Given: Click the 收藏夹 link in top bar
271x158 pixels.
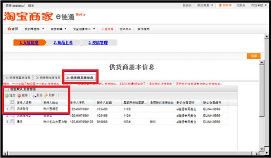Looking at the screenshot, I should pos(241,5).
